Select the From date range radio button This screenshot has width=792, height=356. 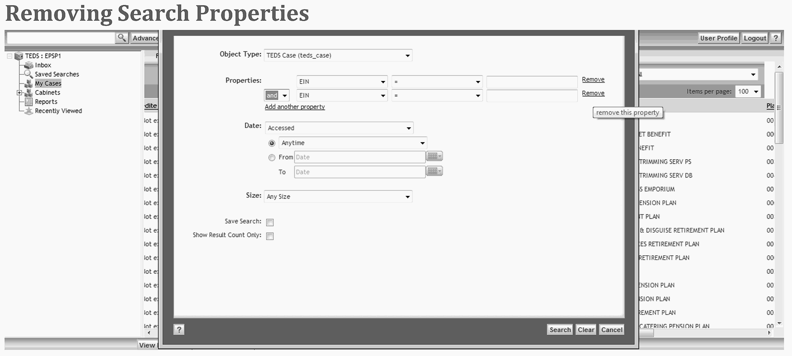272,158
